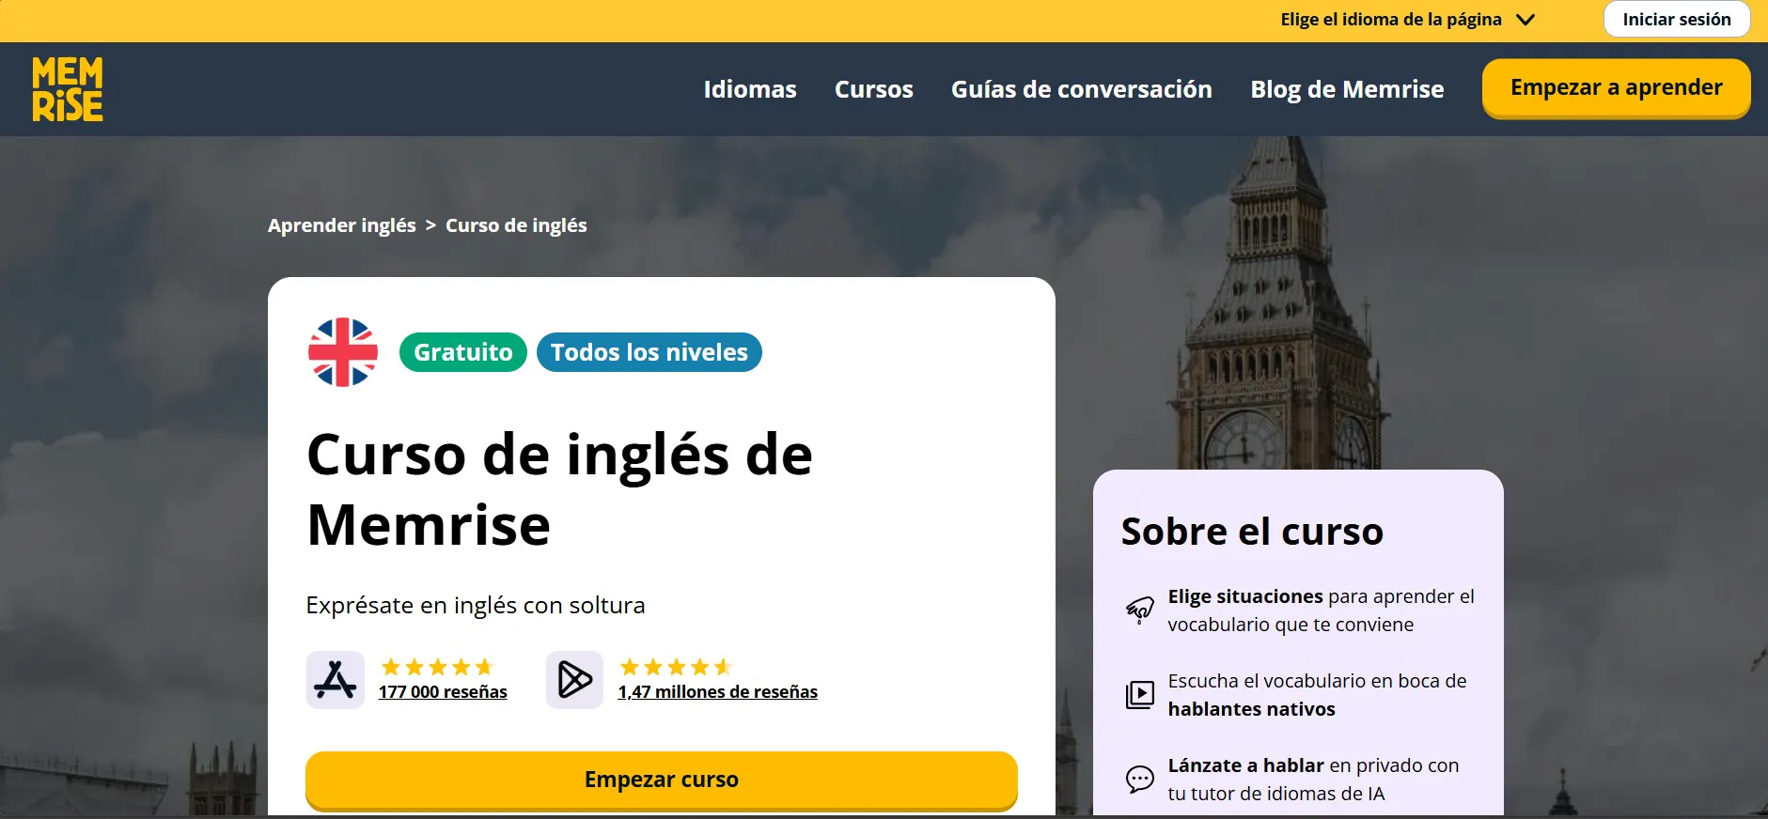The width and height of the screenshot is (1768, 819).
Task: Click the Elige situaciones text
Action: pyautogui.click(x=1245, y=596)
